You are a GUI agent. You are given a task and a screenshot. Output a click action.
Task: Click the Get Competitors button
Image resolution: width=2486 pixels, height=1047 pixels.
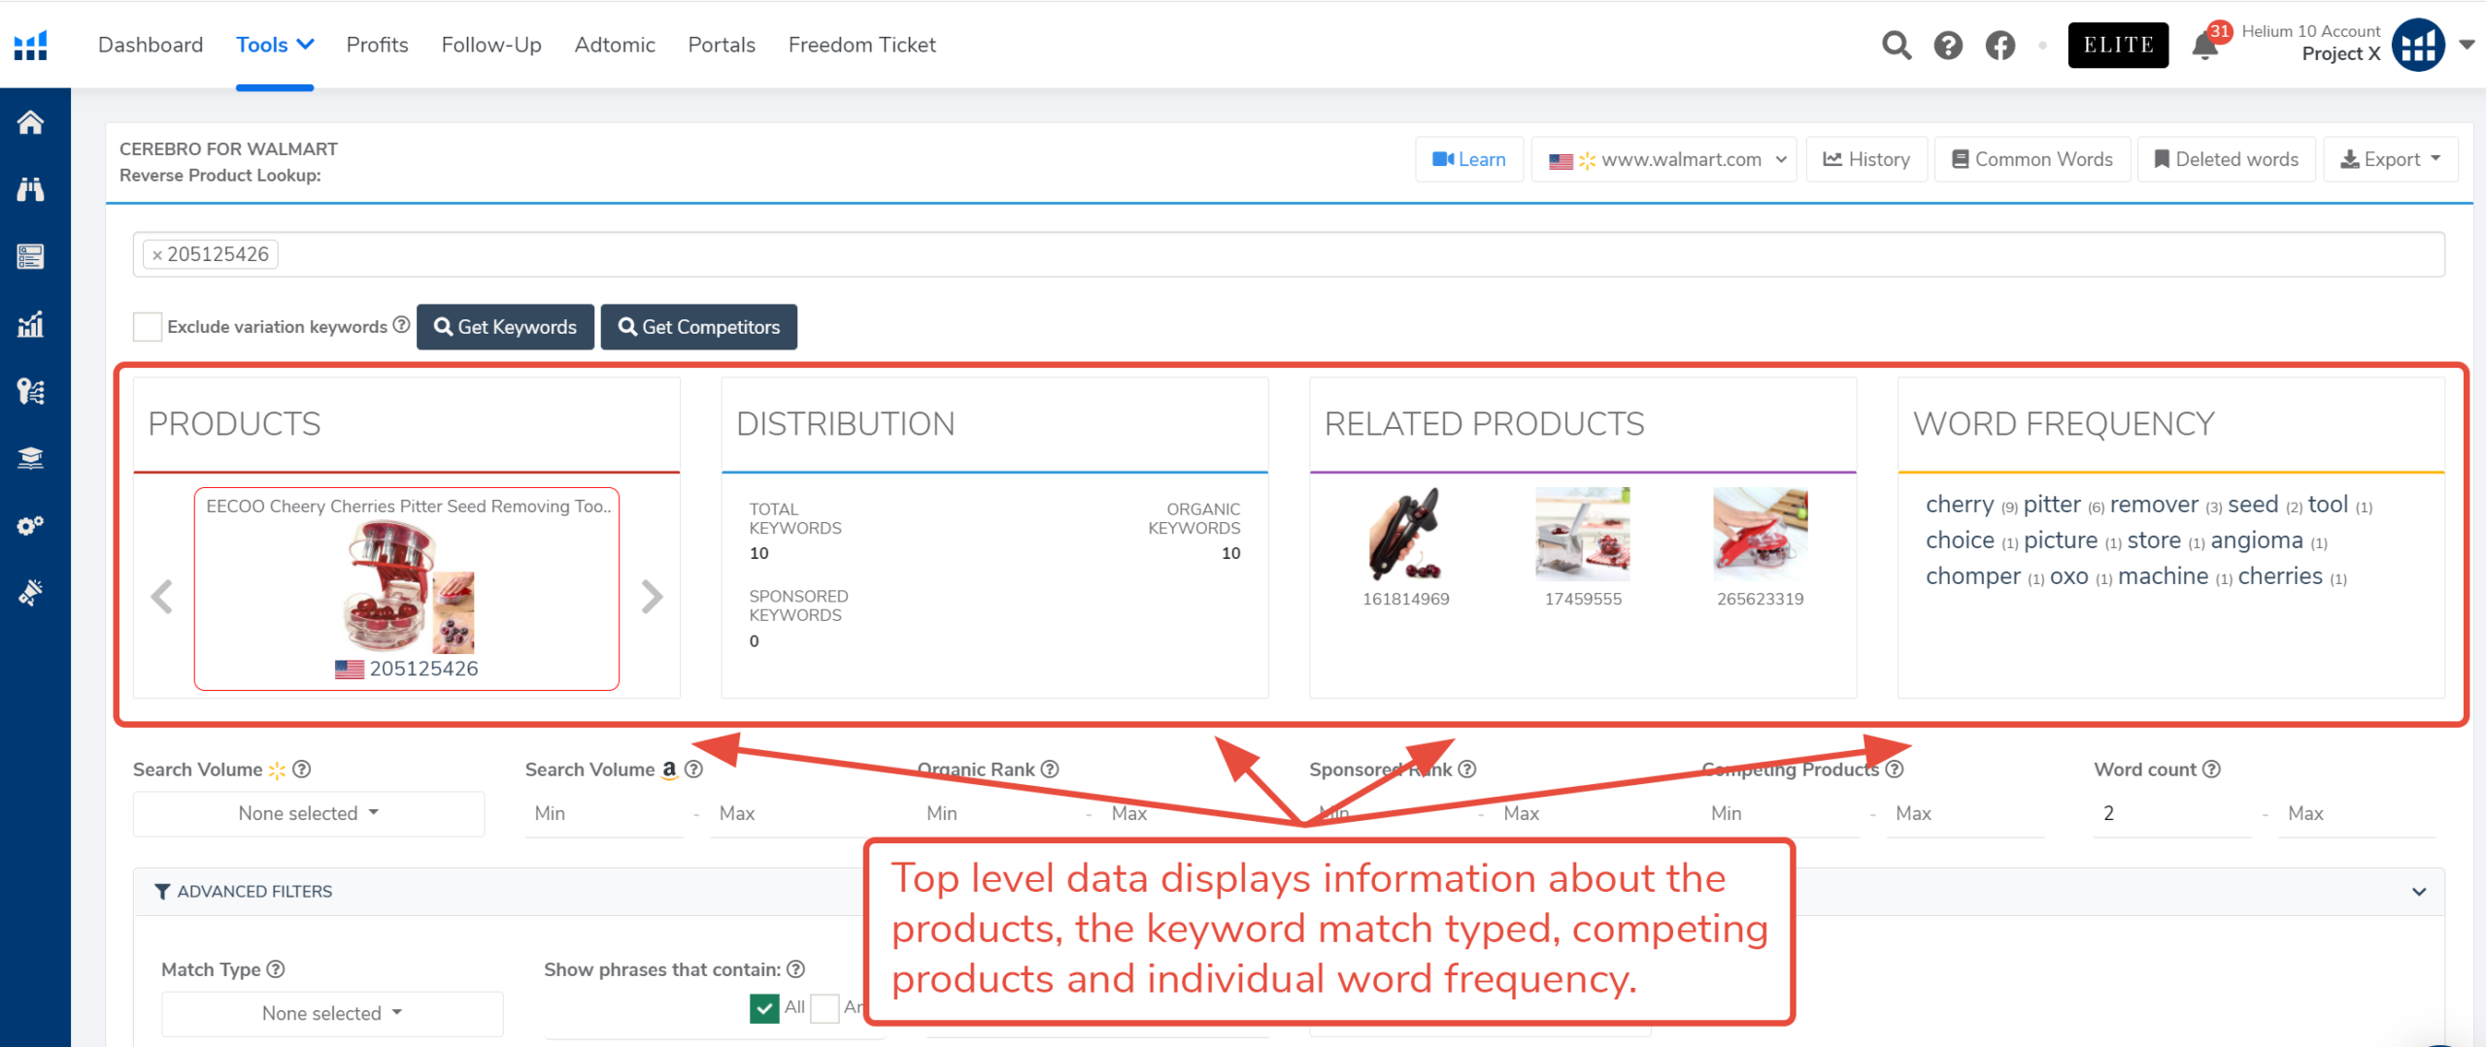699,327
